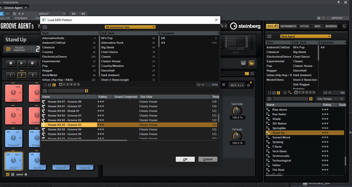
Task: Select pad group 3
Action: coord(33,75)
